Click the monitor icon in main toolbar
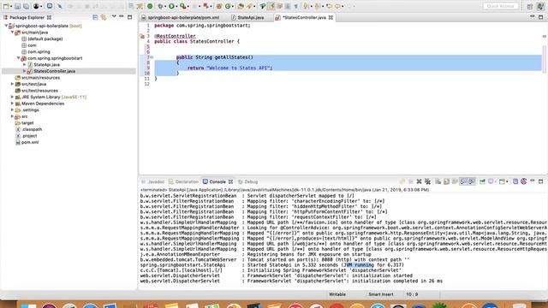Screen dimensions: 548x308 click(50, 6)
